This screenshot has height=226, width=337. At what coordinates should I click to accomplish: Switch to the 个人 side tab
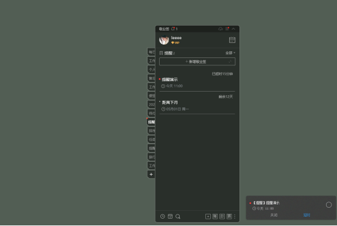(x=151, y=70)
